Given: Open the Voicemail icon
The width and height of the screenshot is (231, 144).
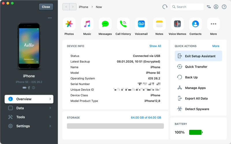Looking at the screenshot, I should tap(141, 24).
